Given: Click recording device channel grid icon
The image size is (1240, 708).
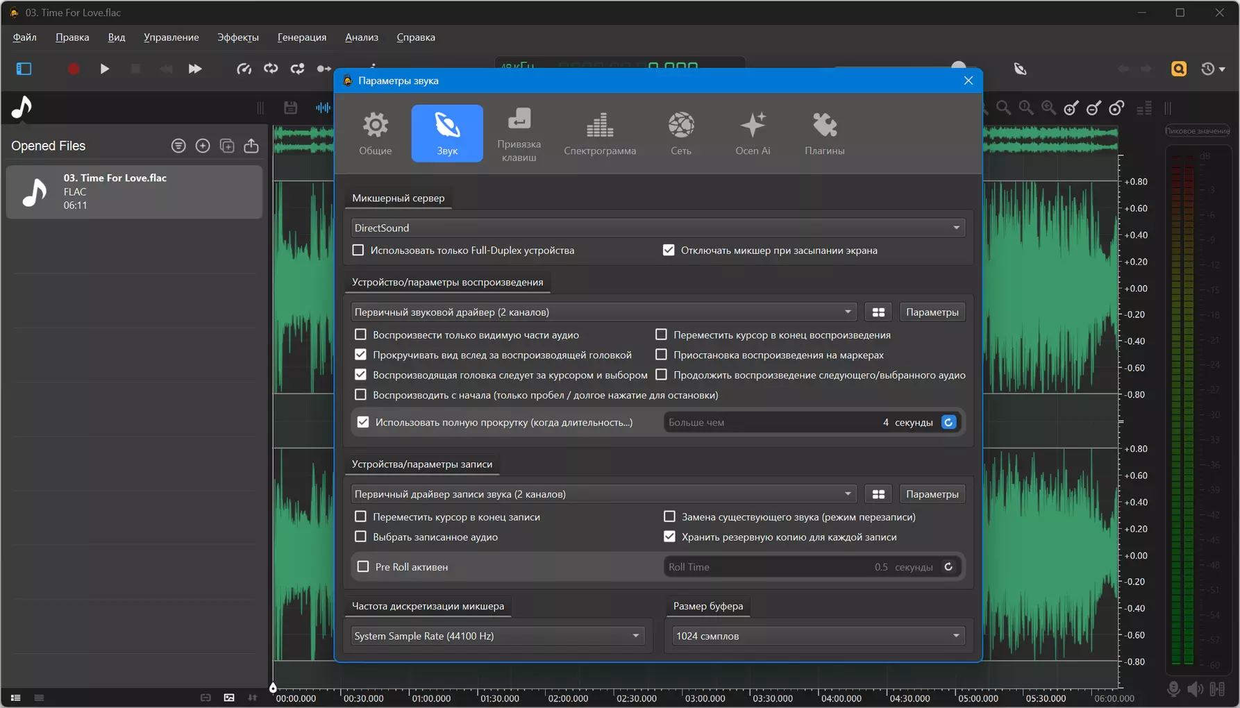Looking at the screenshot, I should pyautogui.click(x=878, y=494).
